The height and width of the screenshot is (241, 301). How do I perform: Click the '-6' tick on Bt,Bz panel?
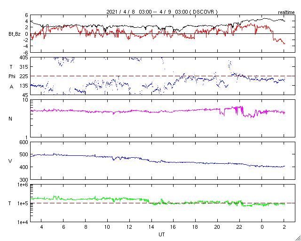click(26, 52)
